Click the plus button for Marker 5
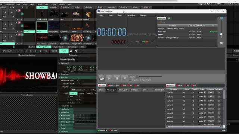The image size is (239, 134). click(211, 109)
